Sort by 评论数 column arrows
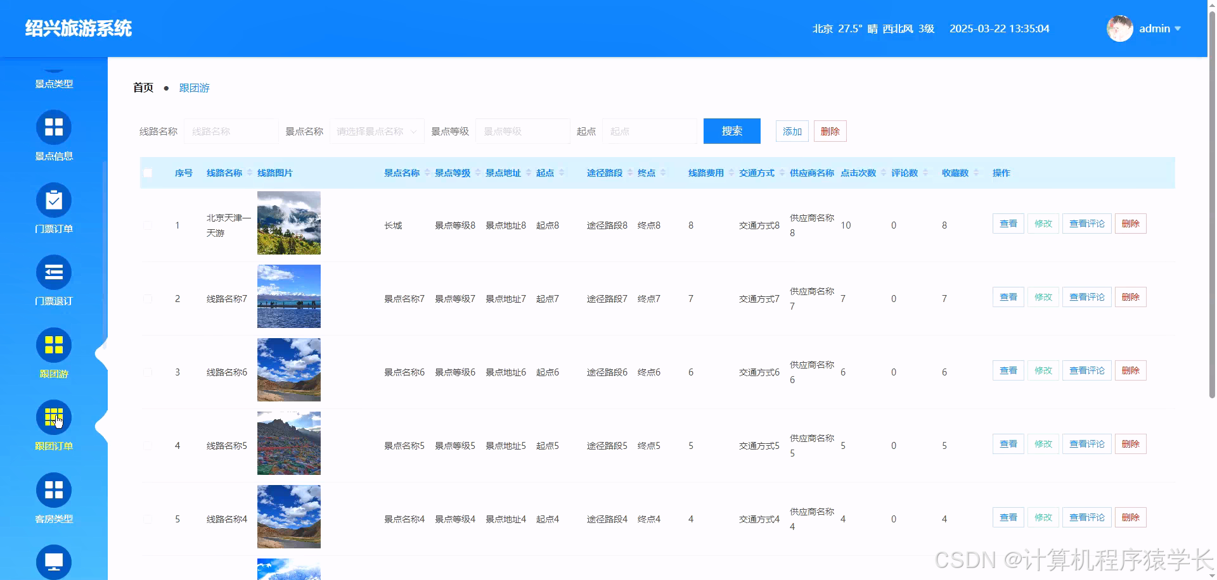This screenshot has height=580, width=1217. pyautogui.click(x=925, y=173)
